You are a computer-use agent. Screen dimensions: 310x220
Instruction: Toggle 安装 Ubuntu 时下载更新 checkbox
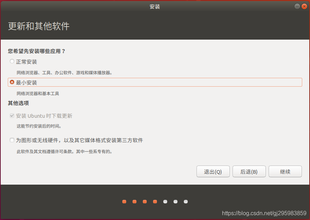pyautogui.click(x=12, y=116)
